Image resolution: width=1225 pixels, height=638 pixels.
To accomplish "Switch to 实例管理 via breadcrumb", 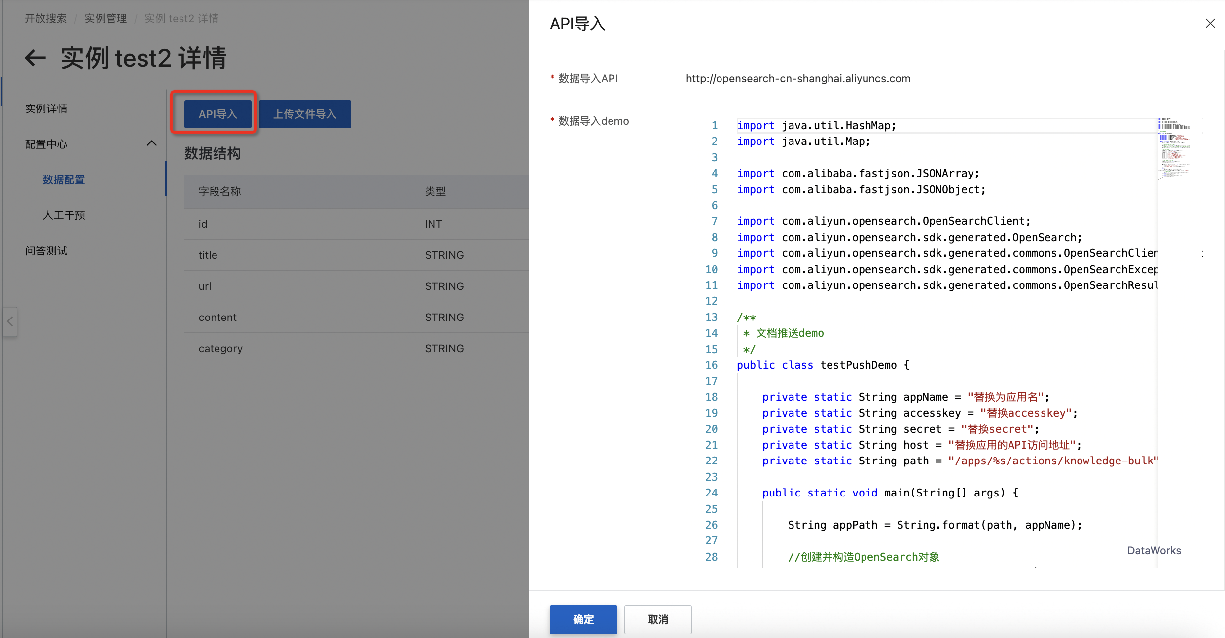I will (105, 18).
